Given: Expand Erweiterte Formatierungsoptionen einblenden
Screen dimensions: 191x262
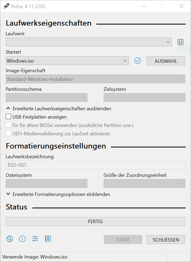Looking at the screenshot, I should pos(58,194).
